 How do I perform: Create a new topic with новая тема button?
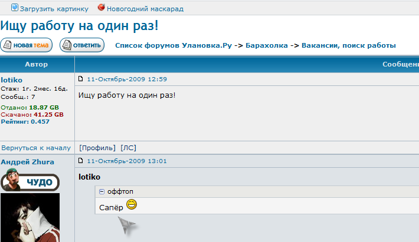26,45
